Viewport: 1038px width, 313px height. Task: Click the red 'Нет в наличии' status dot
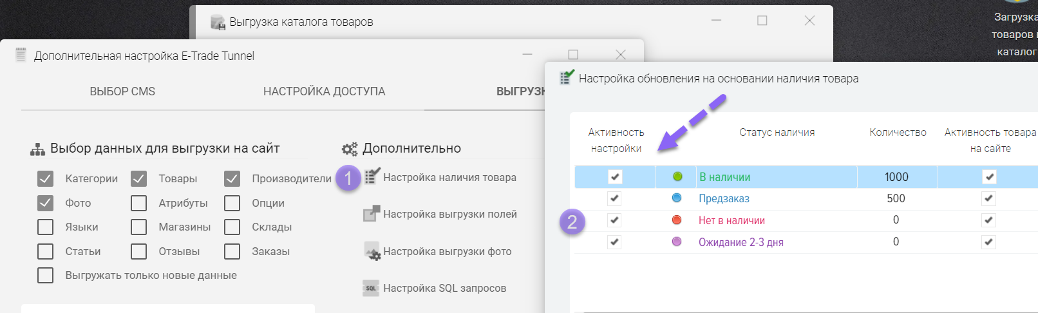pos(677,220)
